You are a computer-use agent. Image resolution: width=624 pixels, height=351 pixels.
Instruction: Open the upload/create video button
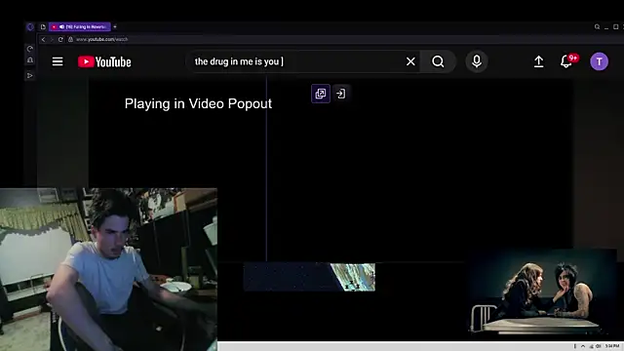point(538,61)
